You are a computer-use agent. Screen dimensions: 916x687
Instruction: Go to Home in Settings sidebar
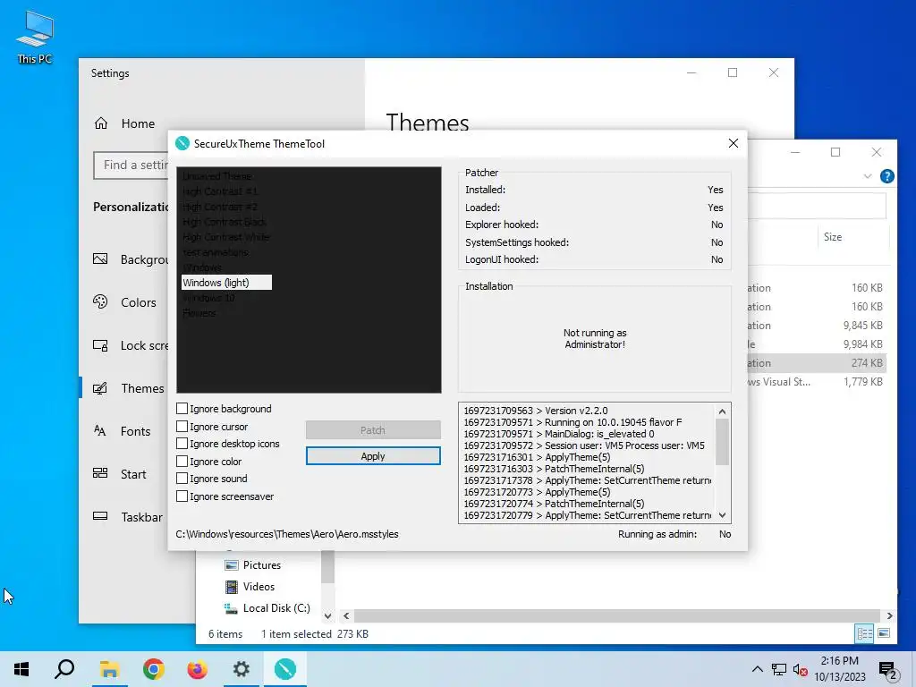pyautogui.click(x=124, y=123)
